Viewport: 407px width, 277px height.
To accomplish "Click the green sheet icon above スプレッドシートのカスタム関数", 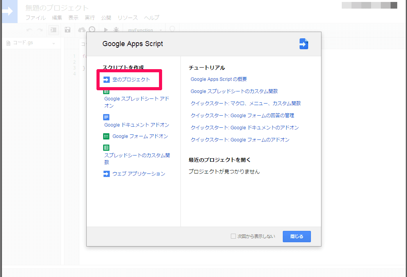I will [106, 148].
